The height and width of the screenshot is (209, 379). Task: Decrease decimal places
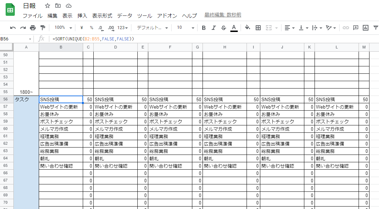pos(101,28)
